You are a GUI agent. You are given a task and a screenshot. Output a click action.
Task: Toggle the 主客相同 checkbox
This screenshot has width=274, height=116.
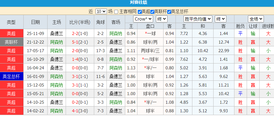pos(116,12)
